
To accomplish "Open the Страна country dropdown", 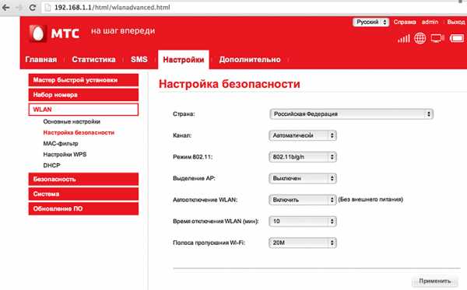I will 351,114.
